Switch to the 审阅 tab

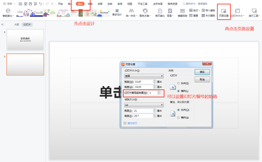[x=120, y=3]
